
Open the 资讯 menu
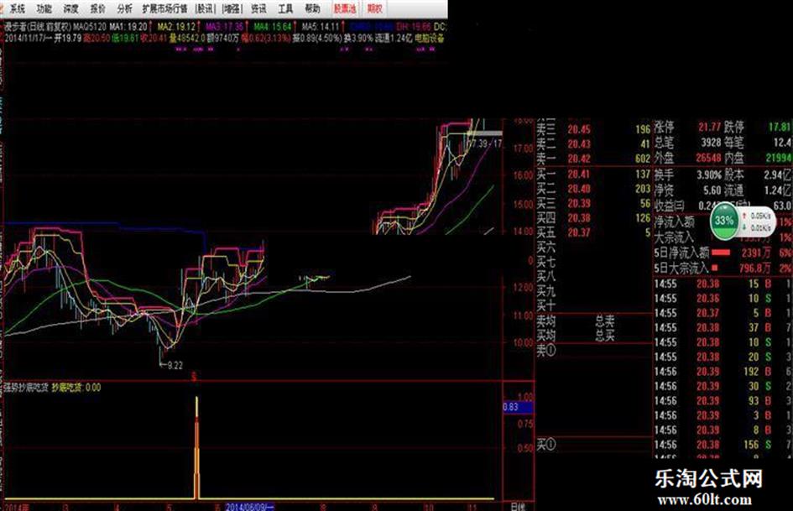click(258, 8)
